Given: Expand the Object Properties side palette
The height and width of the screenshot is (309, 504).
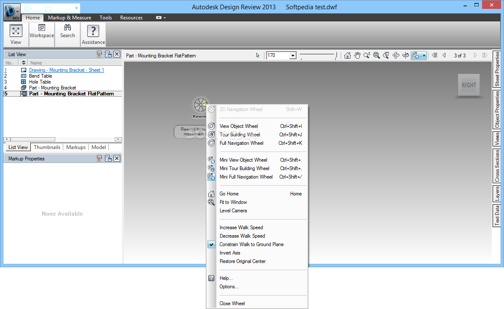Looking at the screenshot, I should [x=497, y=109].
